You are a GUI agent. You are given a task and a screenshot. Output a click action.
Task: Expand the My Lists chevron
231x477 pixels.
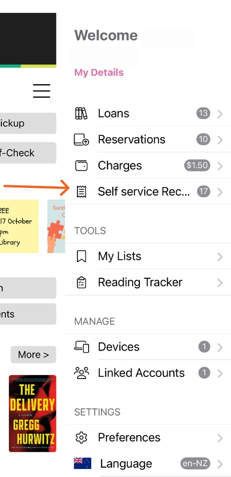point(220,257)
